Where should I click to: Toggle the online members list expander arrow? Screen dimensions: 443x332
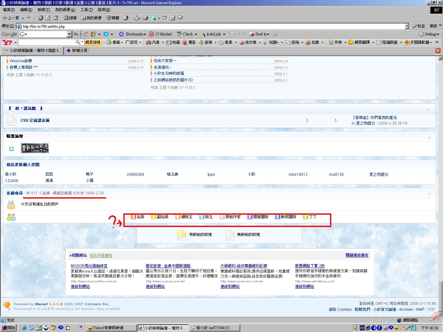coord(429,194)
